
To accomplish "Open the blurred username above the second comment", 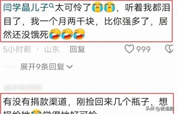I will pyautogui.click(x=22, y=88).
